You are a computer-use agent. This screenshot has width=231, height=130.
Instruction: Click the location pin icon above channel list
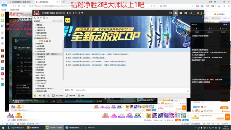click(x=41, y=18)
